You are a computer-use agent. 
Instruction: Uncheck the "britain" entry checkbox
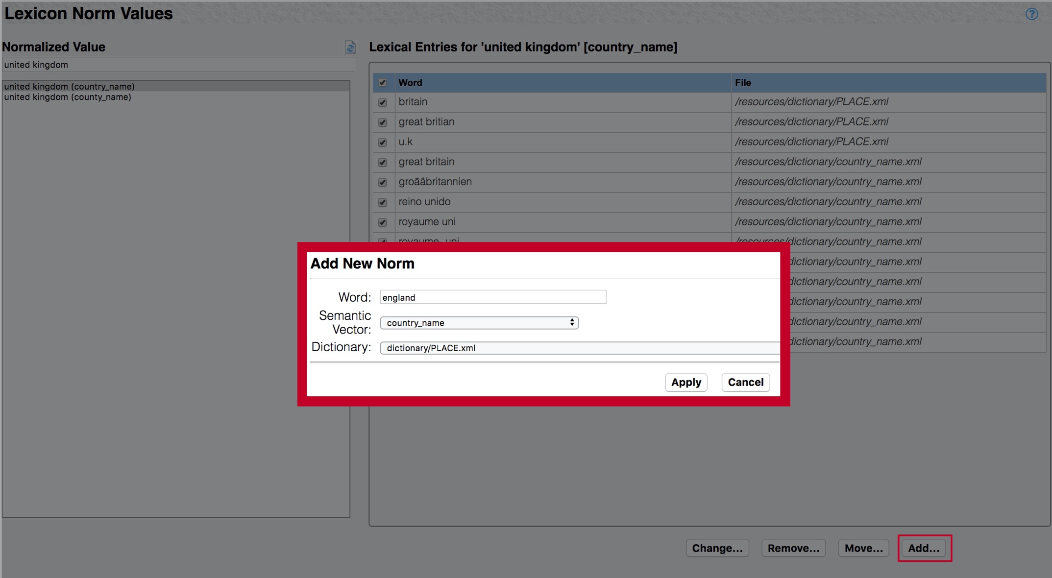point(383,102)
